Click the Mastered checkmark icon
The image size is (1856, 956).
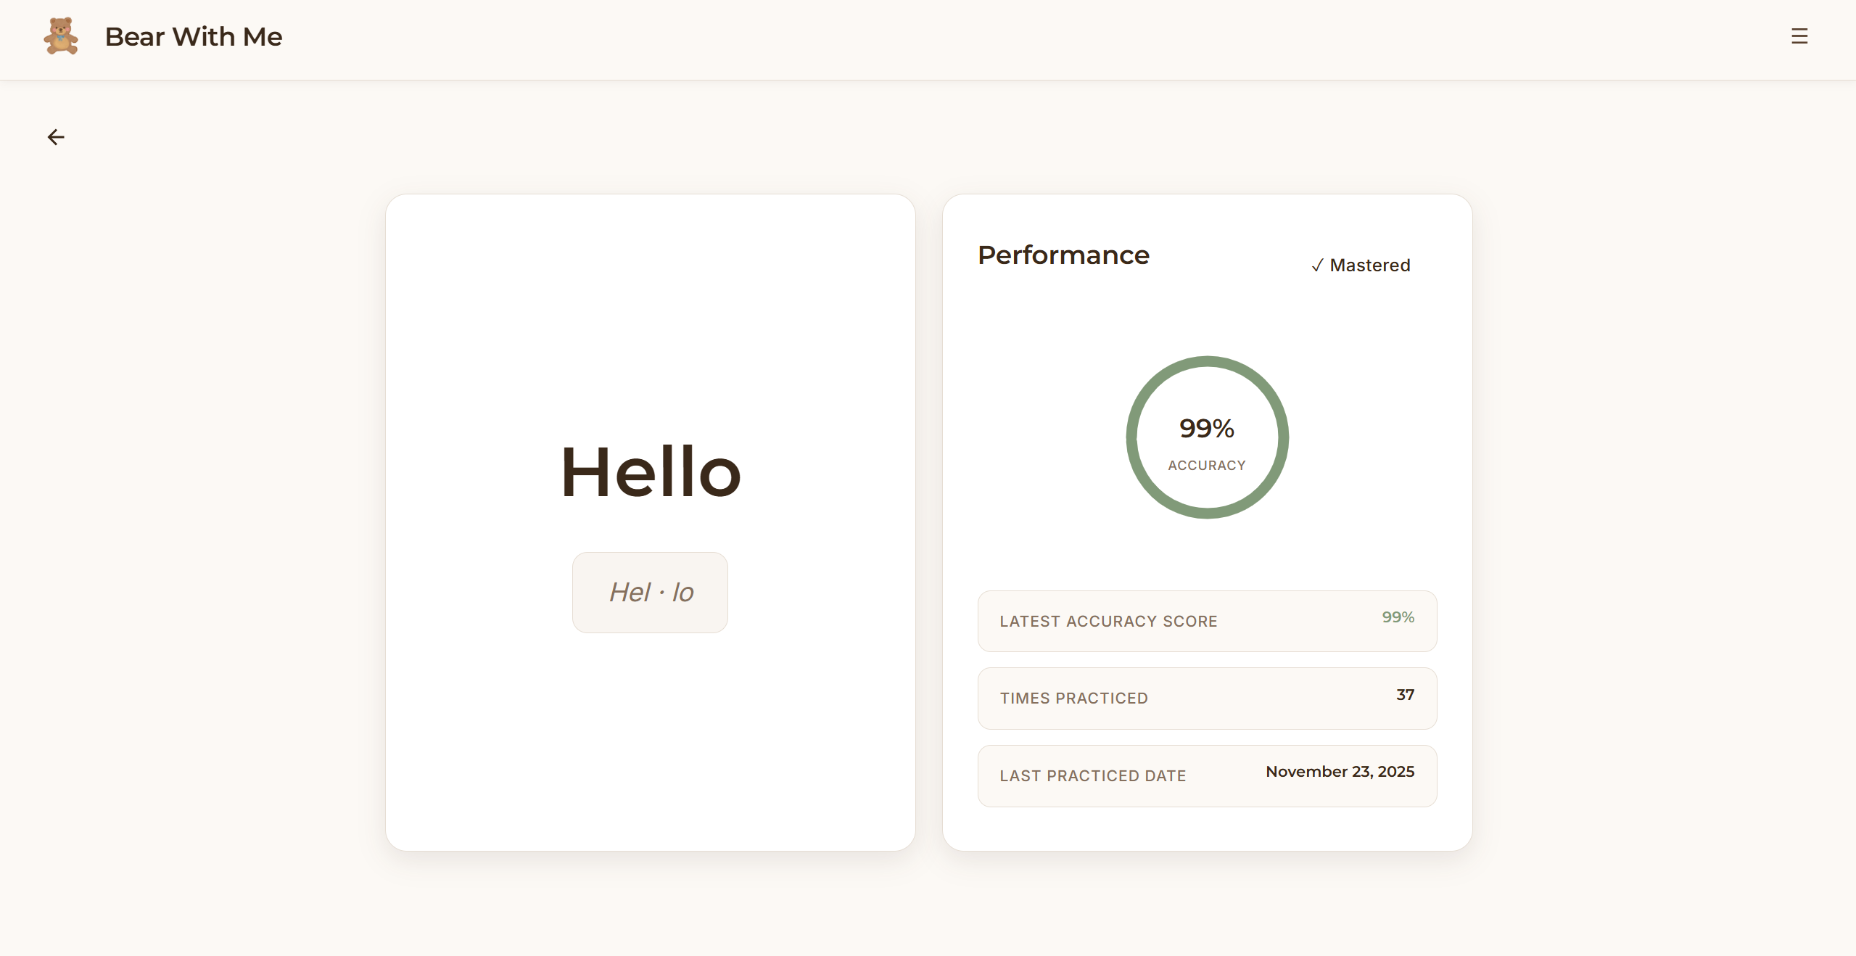coord(1317,265)
